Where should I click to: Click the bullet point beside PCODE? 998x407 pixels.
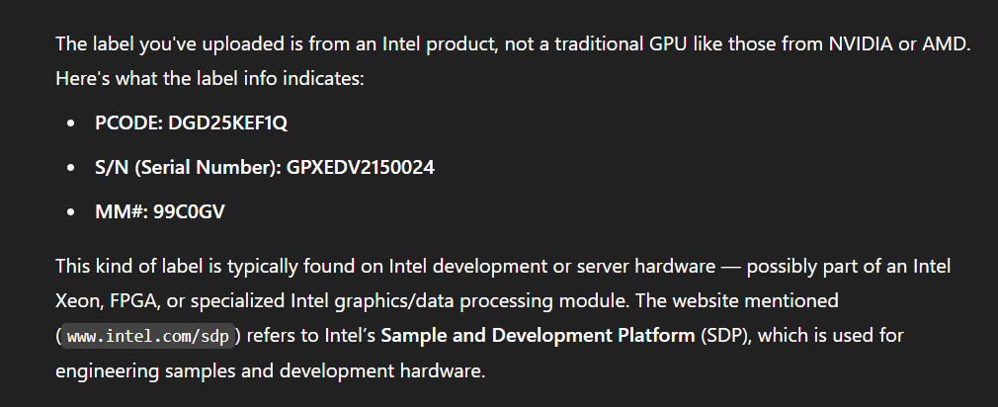(x=70, y=122)
